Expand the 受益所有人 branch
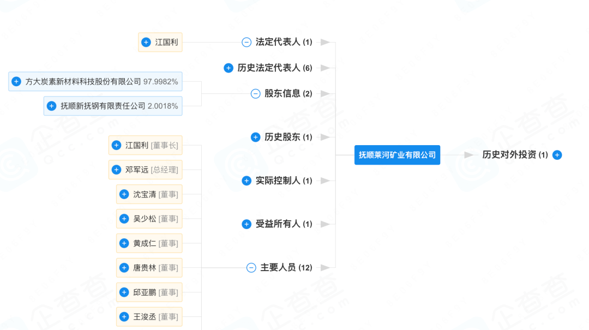The width and height of the screenshot is (589, 330). coord(247,224)
